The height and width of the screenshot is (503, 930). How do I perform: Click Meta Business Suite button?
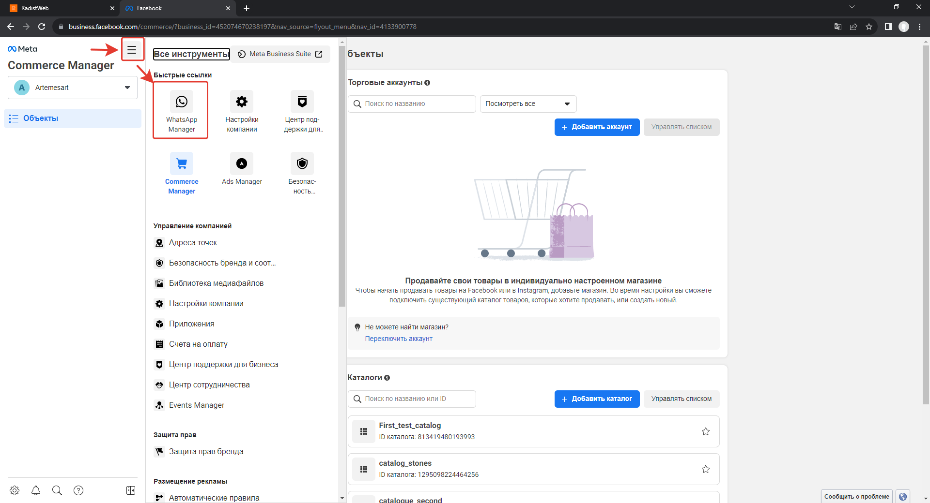click(280, 54)
